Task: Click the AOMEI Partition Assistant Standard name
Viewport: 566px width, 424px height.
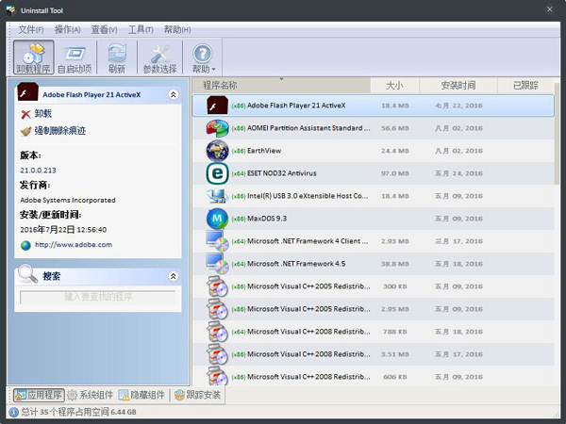Action: pos(308,128)
